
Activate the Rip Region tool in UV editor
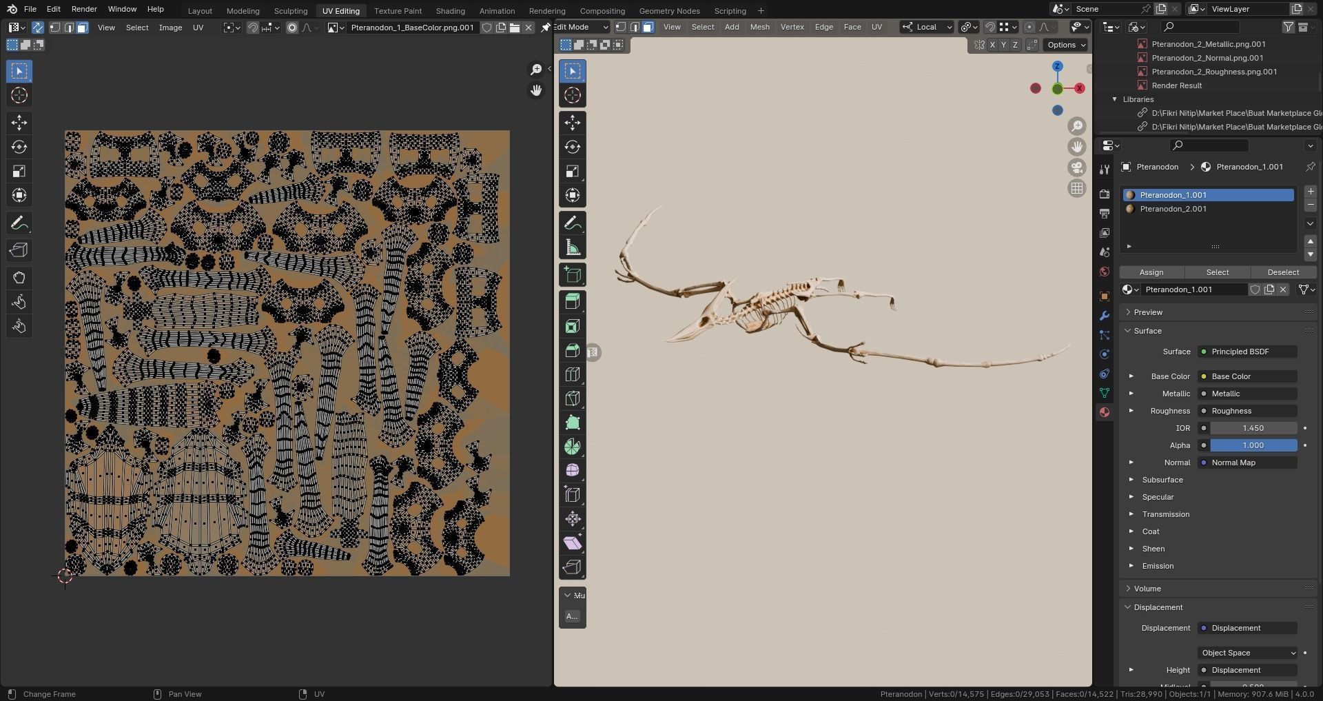pyautogui.click(x=19, y=250)
